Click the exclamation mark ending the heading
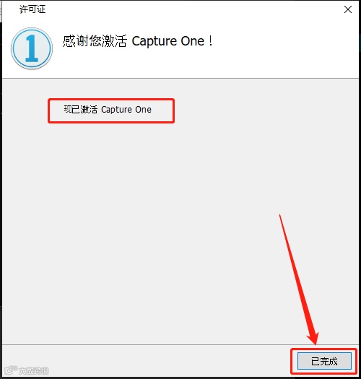Screen dimensions: 361x379 (211, 40)
